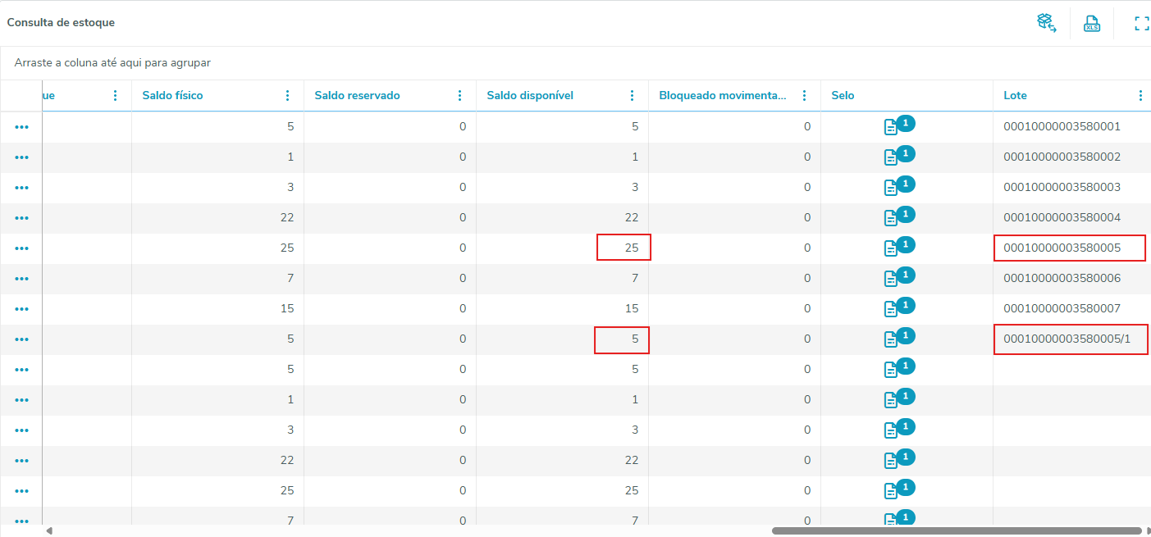The width and height of the screenshot is (1151, 537).
Task: Open seal document icon for lot 00010000003580005
Action: tap(891, 248)
